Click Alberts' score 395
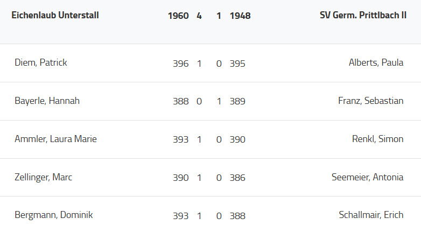This screenshot has width=421, height=232. click(x=237, y=64)
